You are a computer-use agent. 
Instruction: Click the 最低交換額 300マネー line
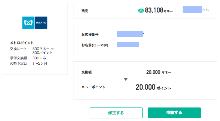point(29,58)
